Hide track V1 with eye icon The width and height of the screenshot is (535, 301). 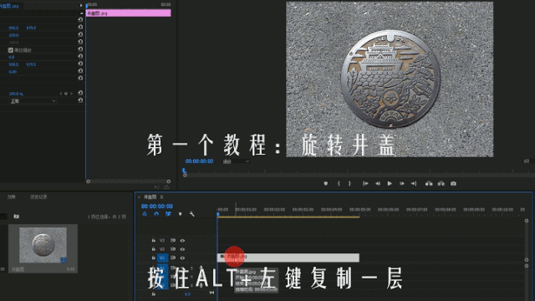182,258
